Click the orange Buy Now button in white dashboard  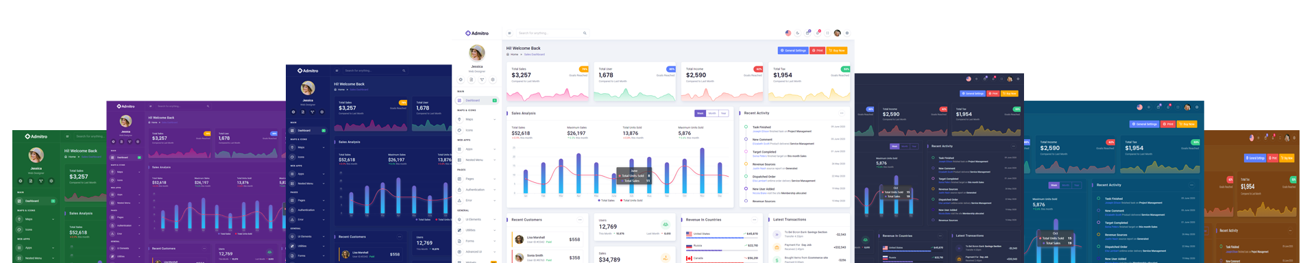point(837,50)
